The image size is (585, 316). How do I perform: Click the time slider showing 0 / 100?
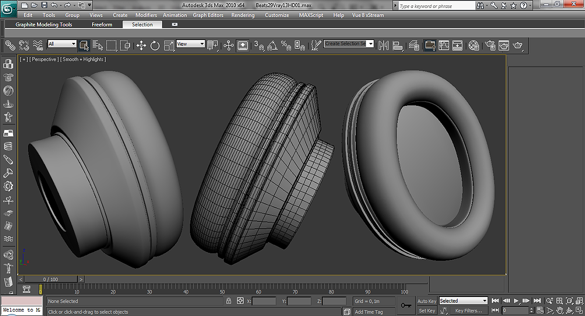pyautogui.click(x=51, y=279)
